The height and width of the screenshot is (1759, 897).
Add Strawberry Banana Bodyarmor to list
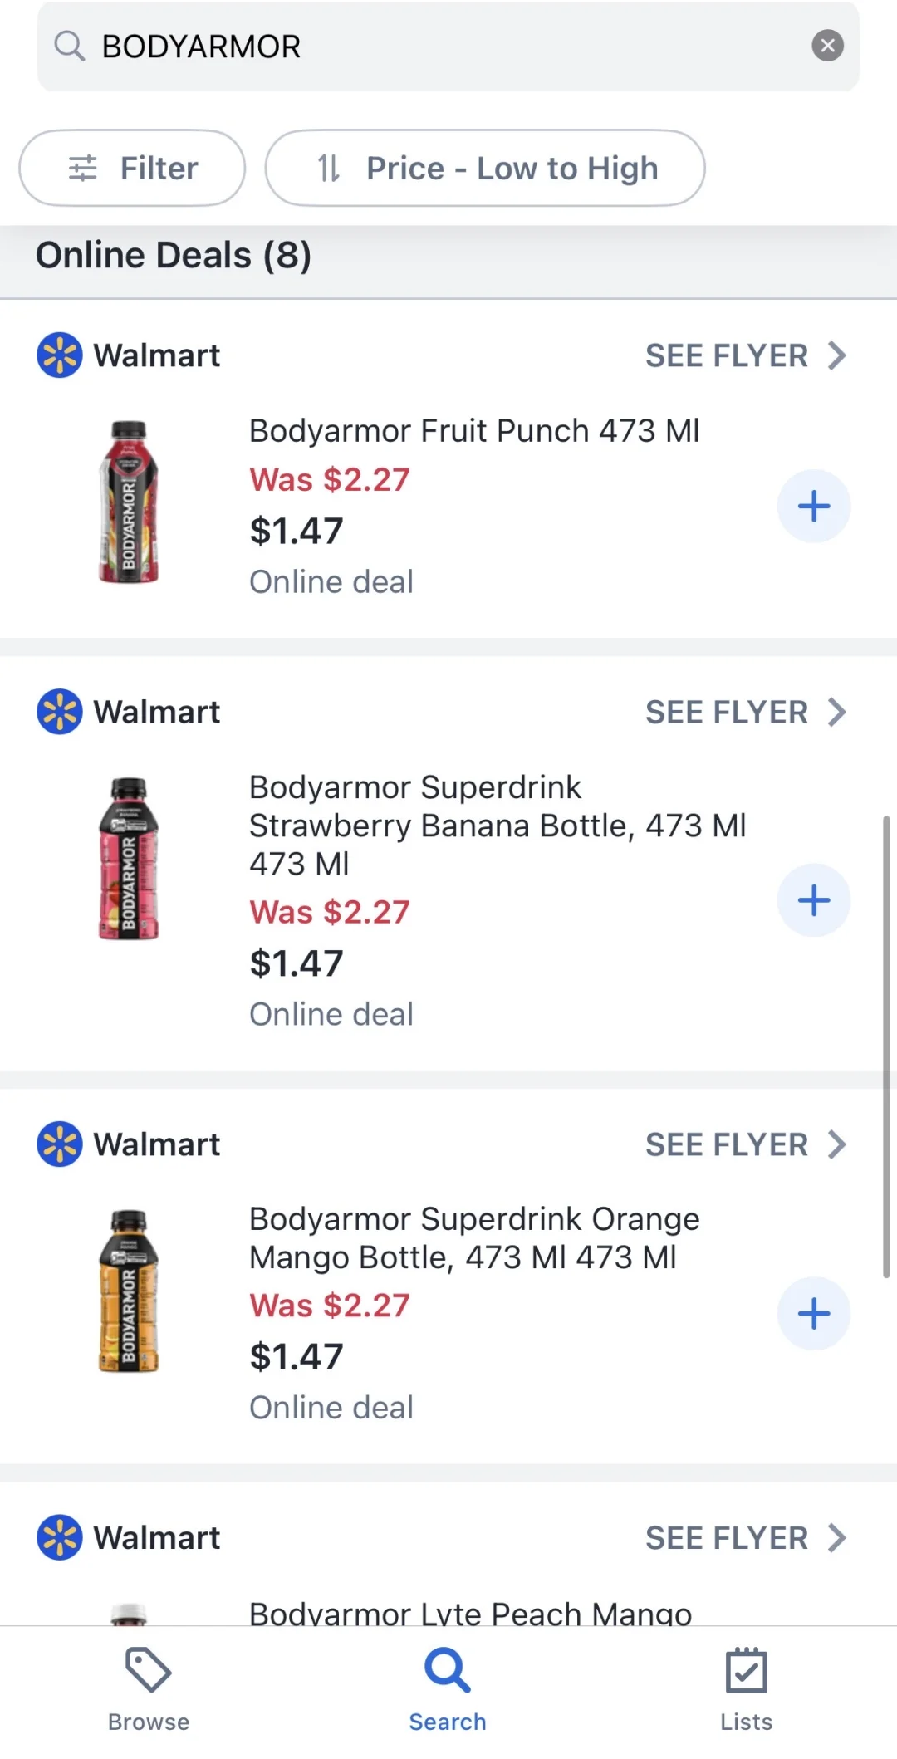[814, 900]
